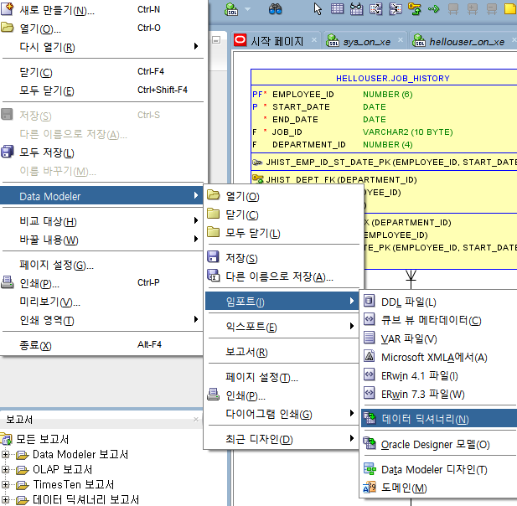Open 페이지 설정(T)... in Data Modeler submenu
This screenshot has height=506, width=517.
click(x=282, y=376)
